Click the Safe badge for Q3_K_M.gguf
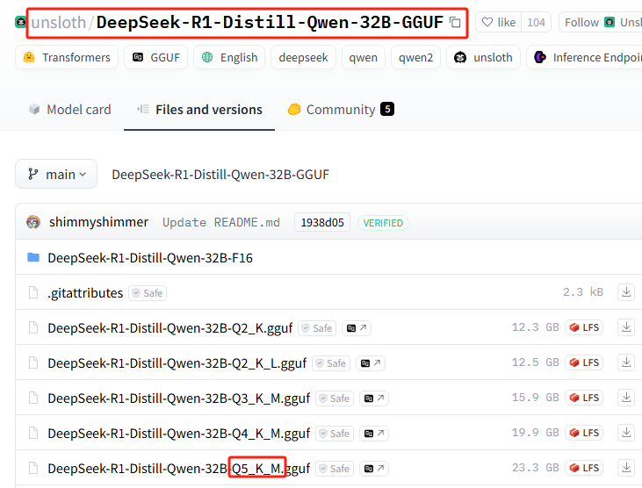 [334, 398]
